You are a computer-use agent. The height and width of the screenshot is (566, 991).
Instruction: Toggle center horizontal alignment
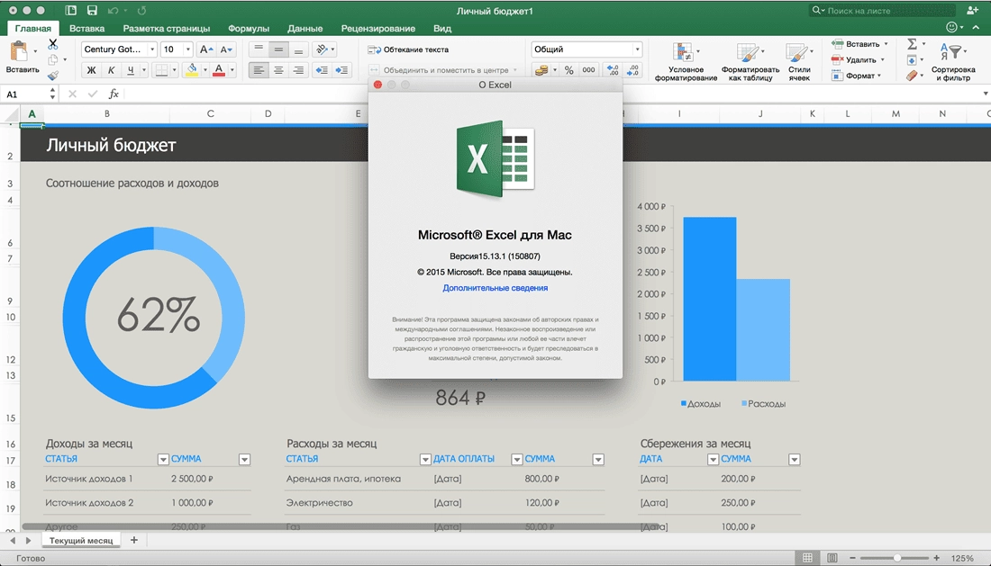pyautogui.click(x=278, y=70)
